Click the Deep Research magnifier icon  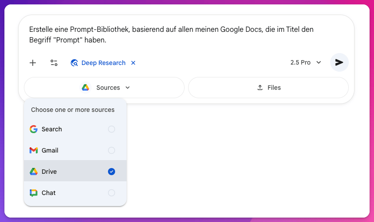pyautogui.click(x=74, y=63)
